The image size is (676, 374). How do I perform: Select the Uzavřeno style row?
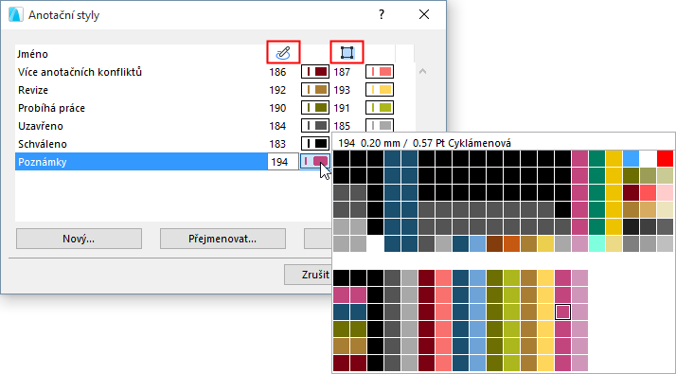click(x=141, y=126)
